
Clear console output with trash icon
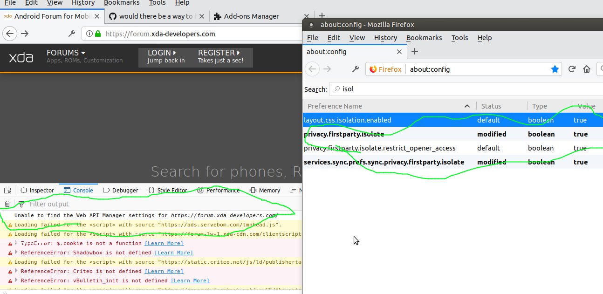click(x=7, y=204)
